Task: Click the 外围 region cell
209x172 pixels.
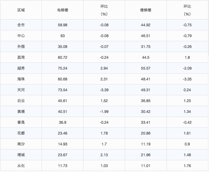Action: pos(21,47)
